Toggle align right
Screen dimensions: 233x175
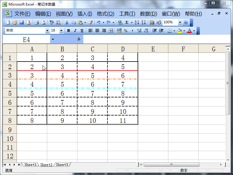click(x=104, y=31)
